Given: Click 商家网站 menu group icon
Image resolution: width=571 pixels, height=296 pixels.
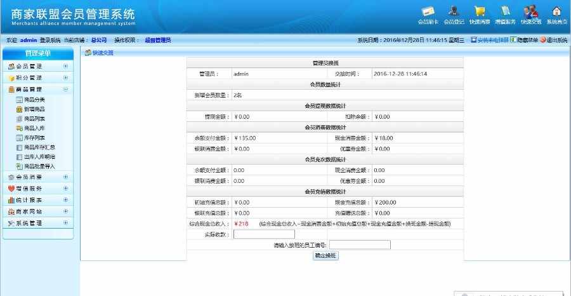Looking at the screenshot, I should 11,212.
